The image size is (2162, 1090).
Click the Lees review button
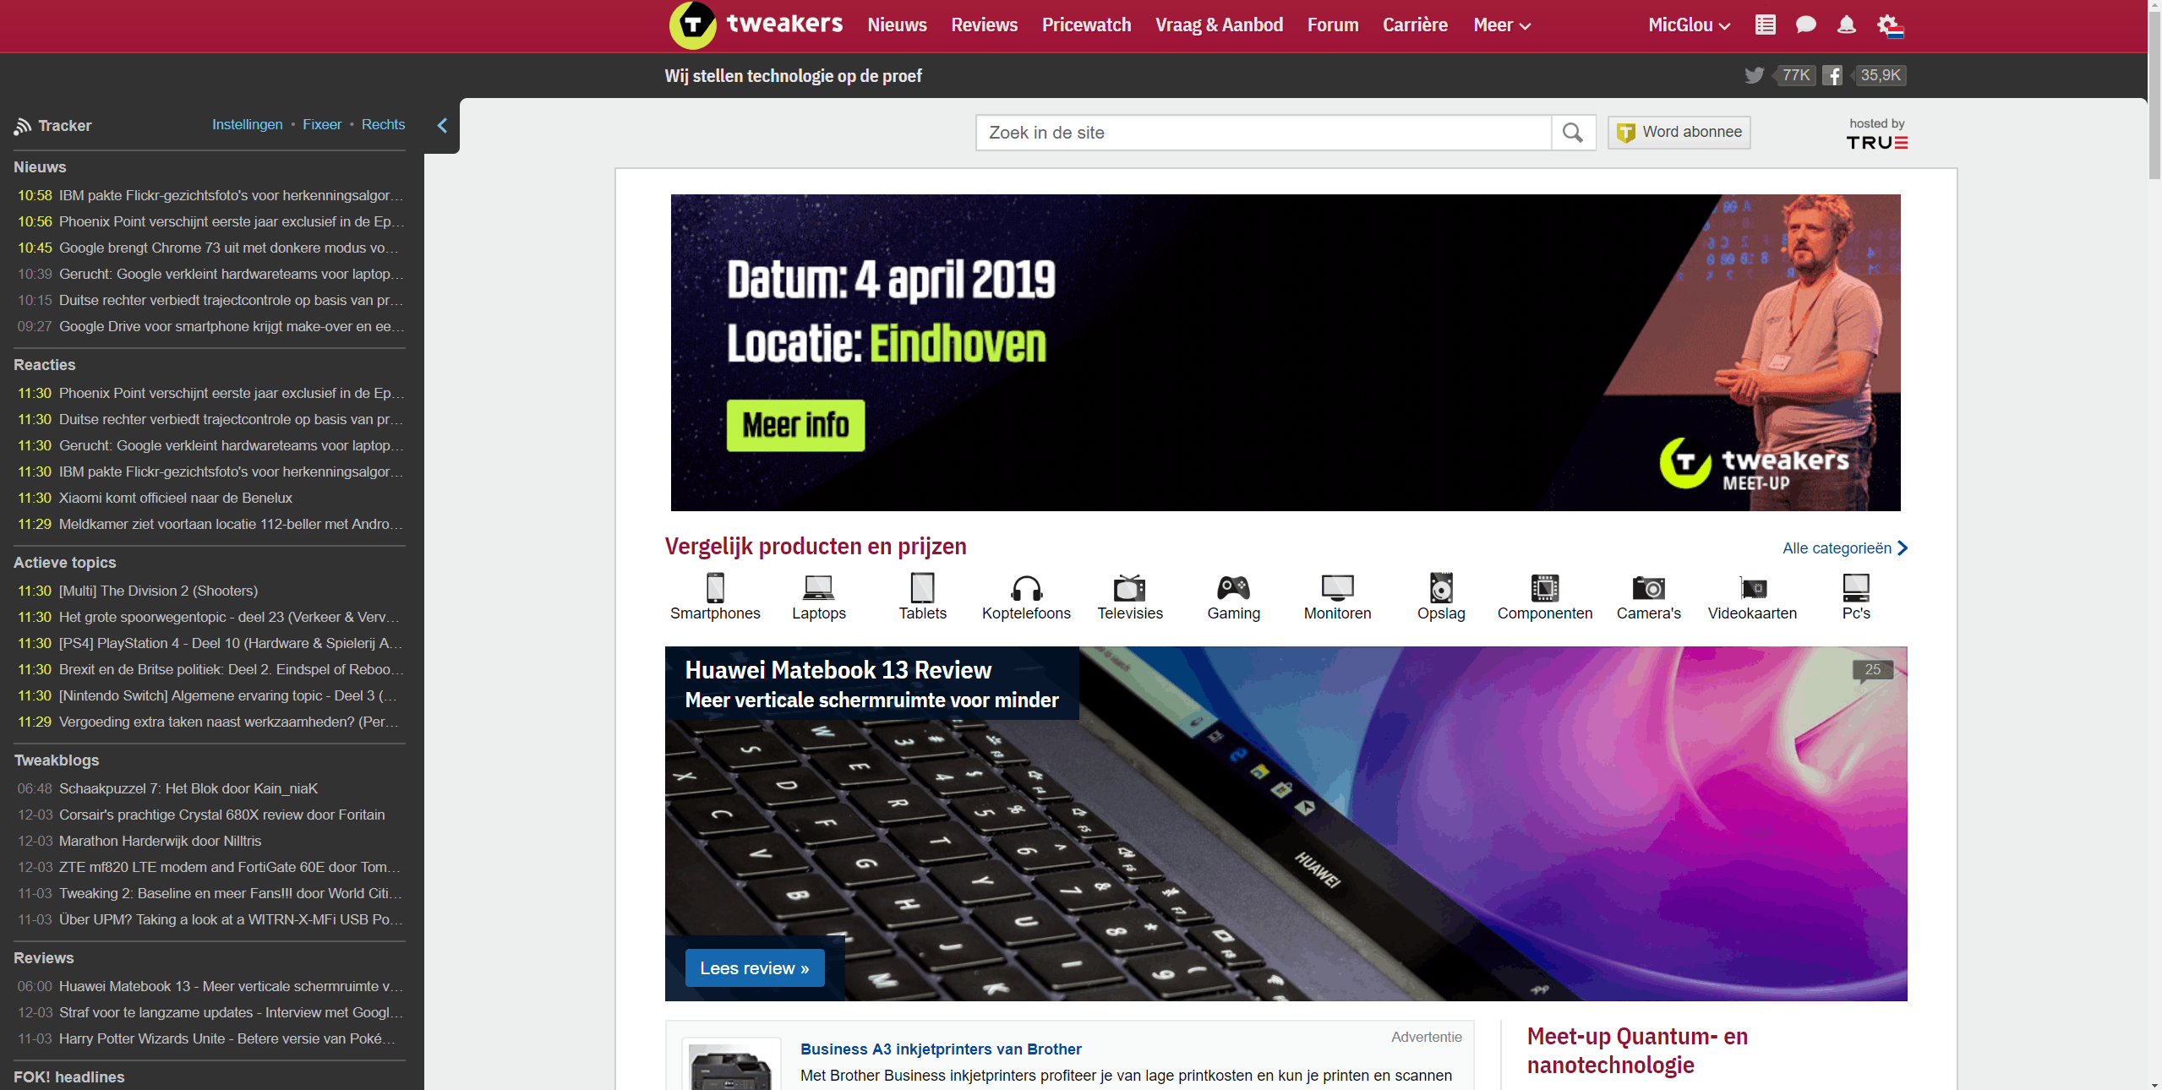point(754,968)
